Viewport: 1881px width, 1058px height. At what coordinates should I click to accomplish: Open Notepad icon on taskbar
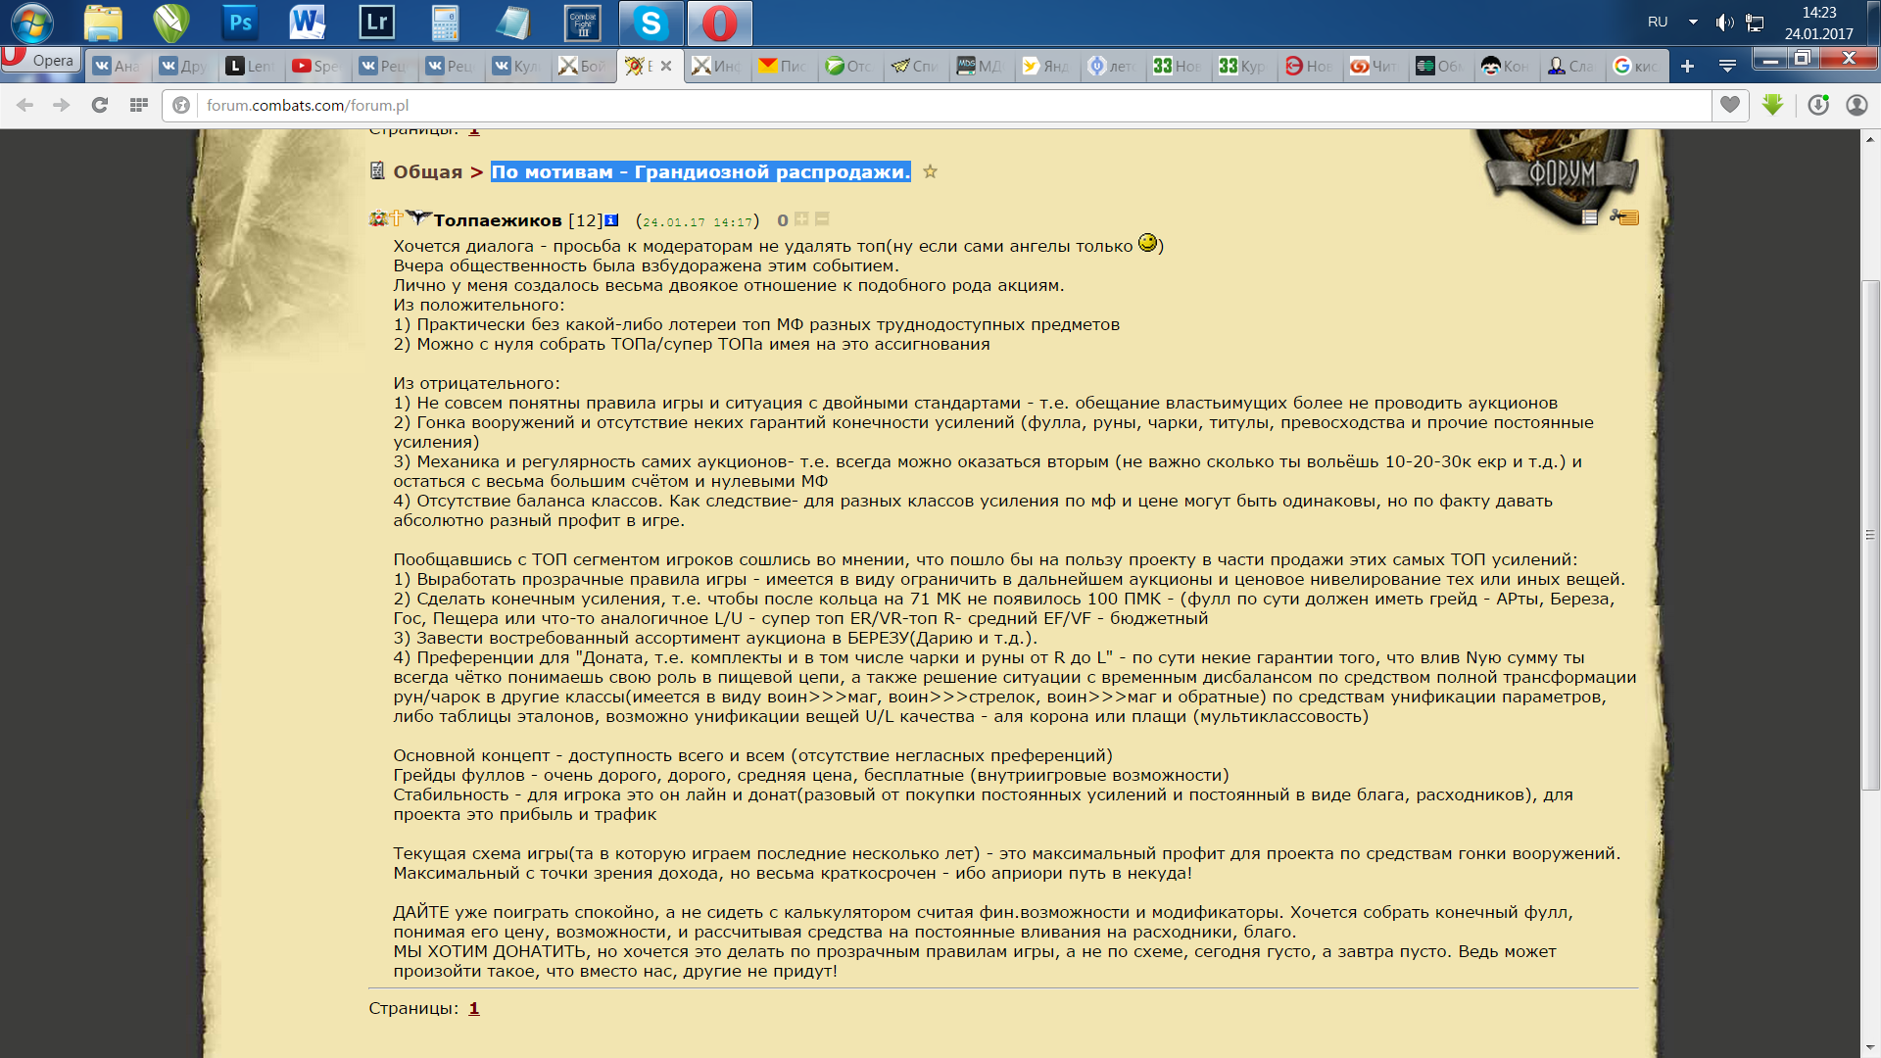(513, 23)
